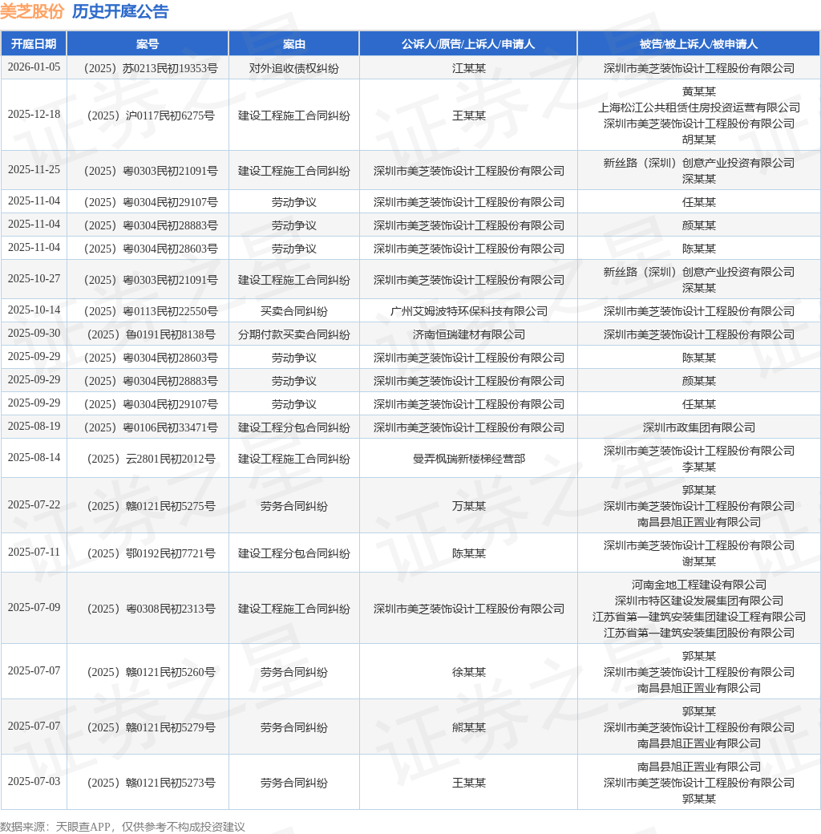Click case number 赣0121民初5275号
This screenshot has width=821, height=834.
[x=151, y=506]
